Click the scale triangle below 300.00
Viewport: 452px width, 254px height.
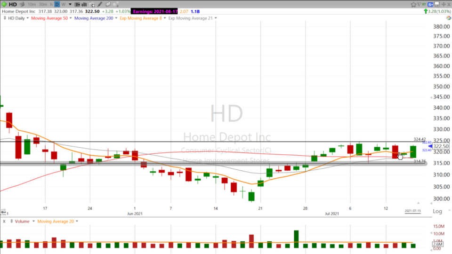click(x=431, y=203)
